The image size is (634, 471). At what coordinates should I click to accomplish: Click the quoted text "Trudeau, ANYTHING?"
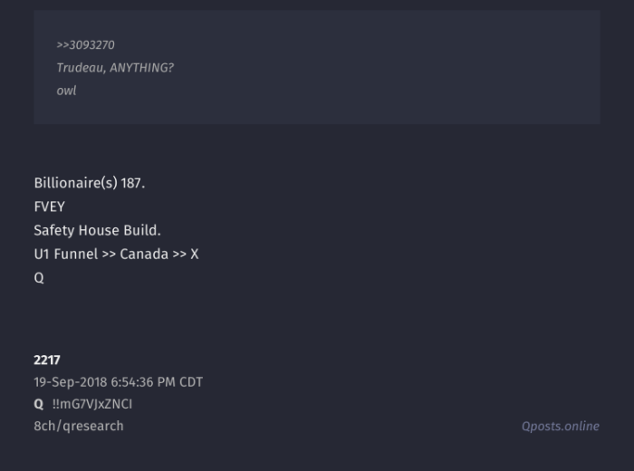click(x=115, y=68)
